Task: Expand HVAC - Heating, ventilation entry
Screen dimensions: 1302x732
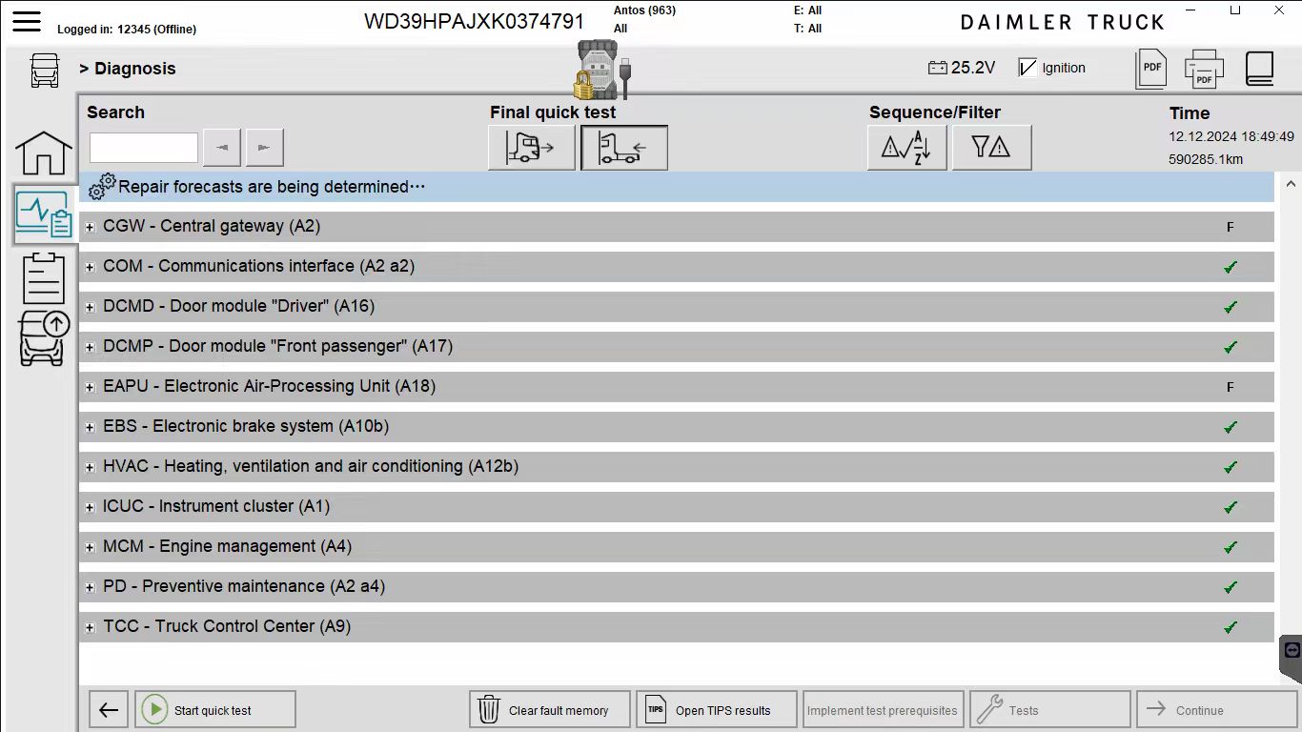Action: (90, 467)
